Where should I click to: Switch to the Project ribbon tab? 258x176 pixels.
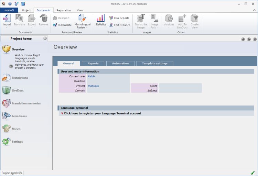[26, 10]
